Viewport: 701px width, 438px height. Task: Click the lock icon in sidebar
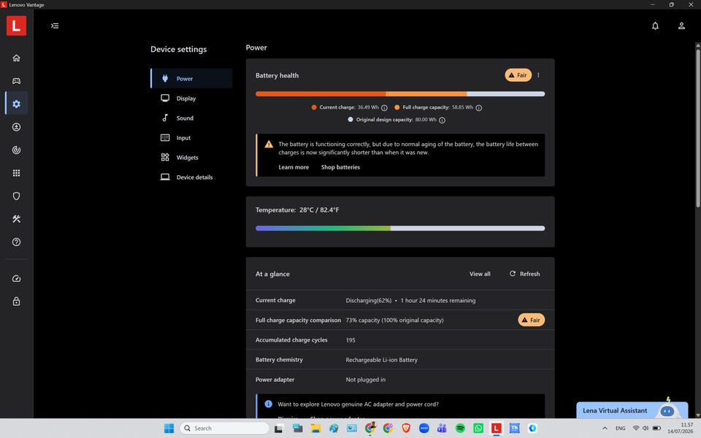click(16, 301)
